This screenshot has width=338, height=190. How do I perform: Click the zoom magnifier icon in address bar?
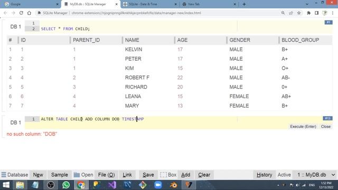(283, 13)
